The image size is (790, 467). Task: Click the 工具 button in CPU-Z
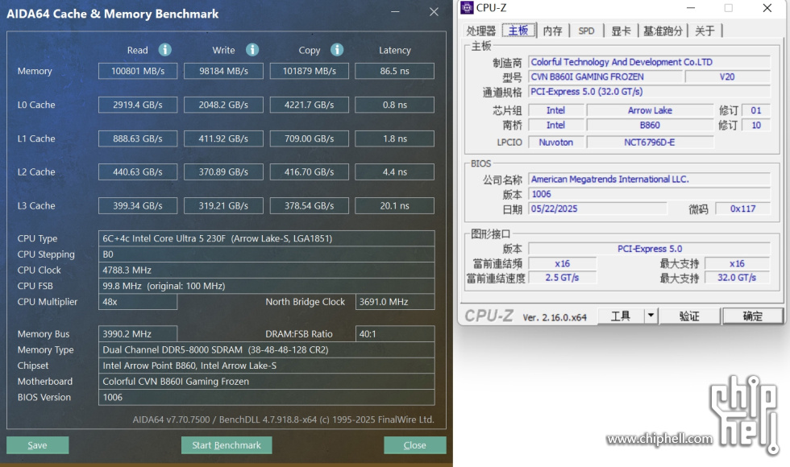click(621, 316)
